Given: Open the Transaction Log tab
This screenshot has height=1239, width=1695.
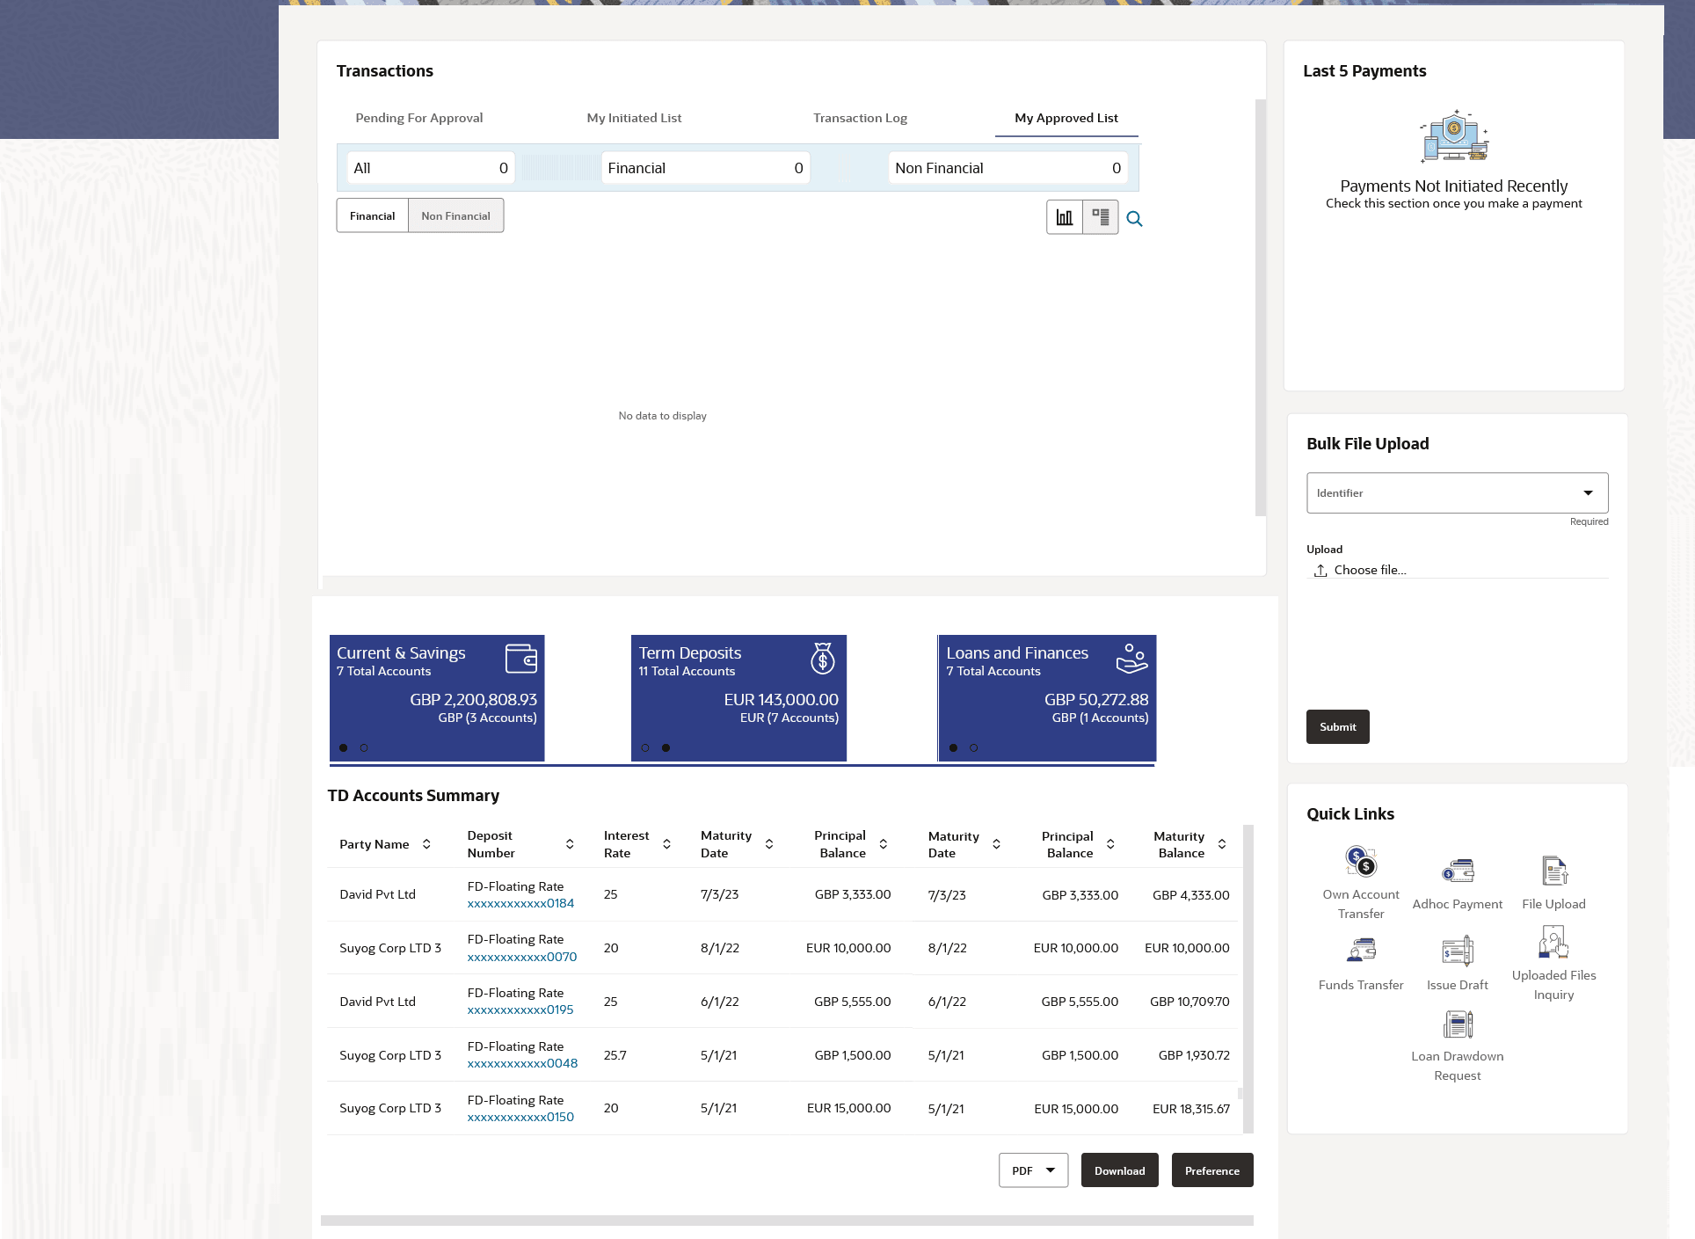Looking at the screenshot, I should [x=859, y=118].
